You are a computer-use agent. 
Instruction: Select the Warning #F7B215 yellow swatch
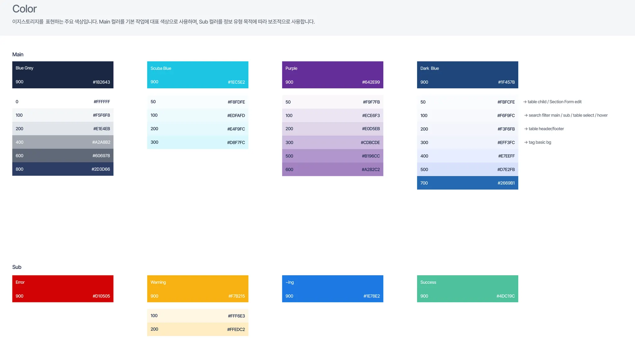[x=198, y=289]
